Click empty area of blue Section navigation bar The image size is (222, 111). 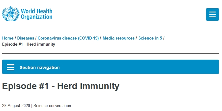click(139, 67)
